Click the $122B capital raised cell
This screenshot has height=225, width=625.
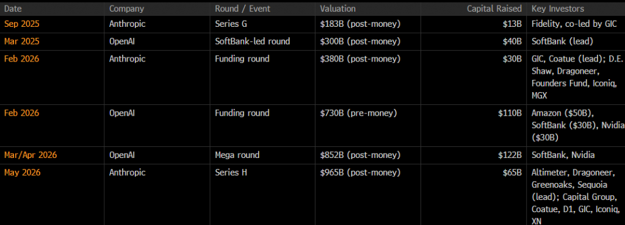tap(510, 155)
